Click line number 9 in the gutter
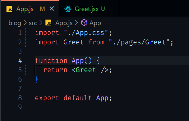Viewport: 189px width, 121px height. (20, 107)
